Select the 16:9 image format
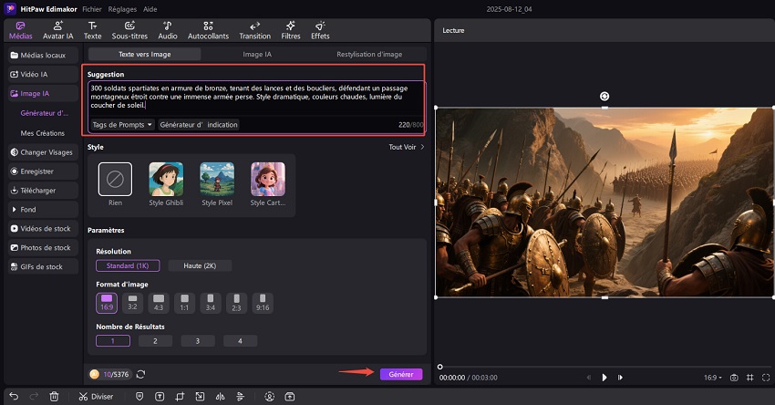Image resolution: width=775 pixels, height=405 pixels. coord(107,303)
